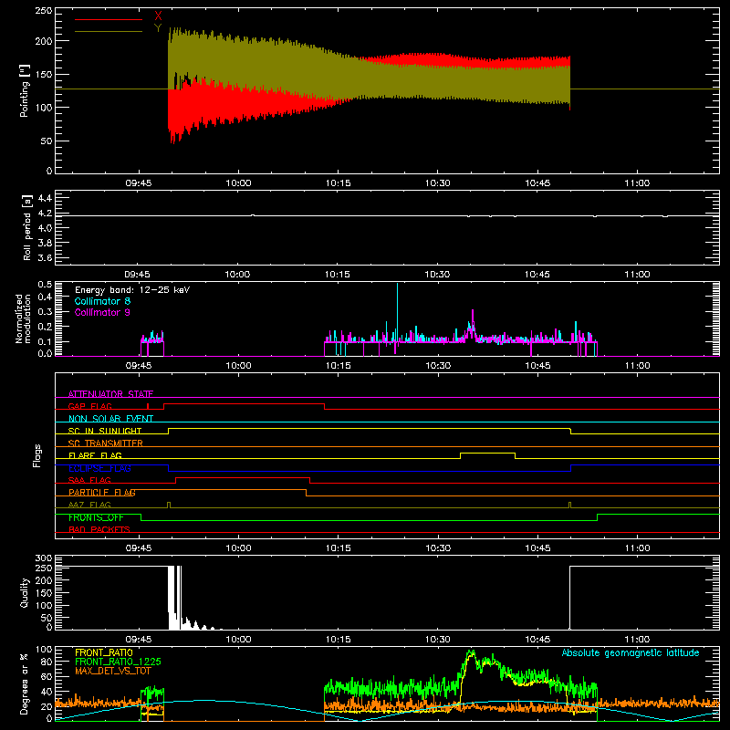The image size is (730, 730).
Task: Click the 10:15 label under Roll period plot
Action: coord(338,275)
